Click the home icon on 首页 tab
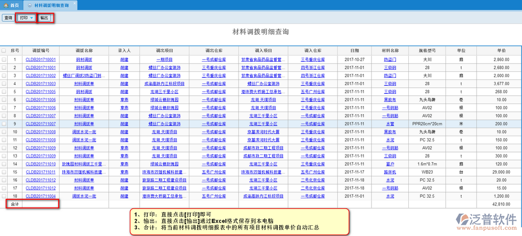Viewport: 522px width, 236px height. pyautogui.click(x=6, y=5)
